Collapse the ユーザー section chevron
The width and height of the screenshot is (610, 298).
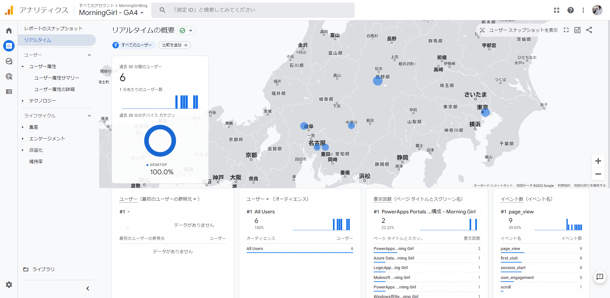pos(89,55)
